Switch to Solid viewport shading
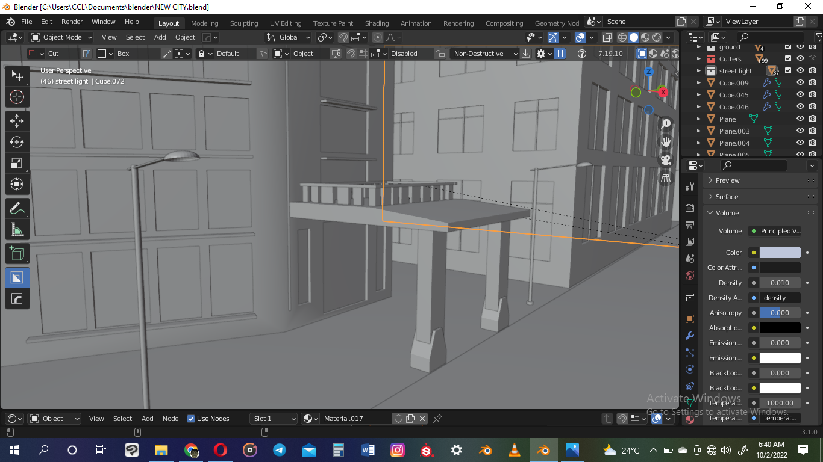The width and height of the screenshot is (823, 462). click(x=634, y=37)
